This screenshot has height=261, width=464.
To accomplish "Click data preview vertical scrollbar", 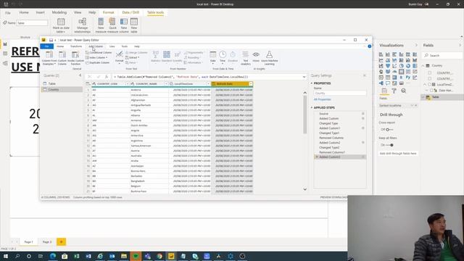I will pyautogui.click(x=304, y=114).
